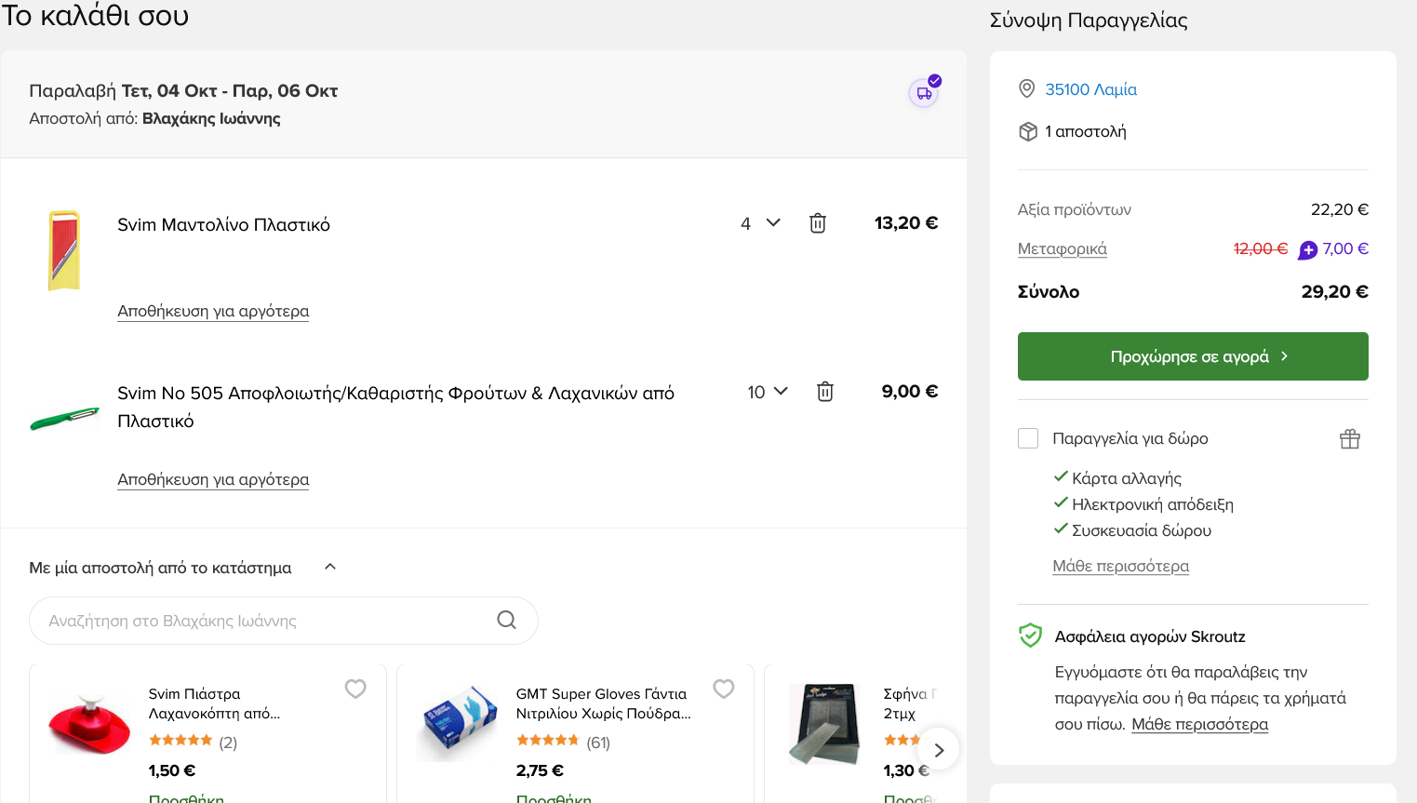Open the Svim Μαντολίνο Πλαστικό product title
Viewport: 1417px width, 803px height.
[x=223, y=224]
